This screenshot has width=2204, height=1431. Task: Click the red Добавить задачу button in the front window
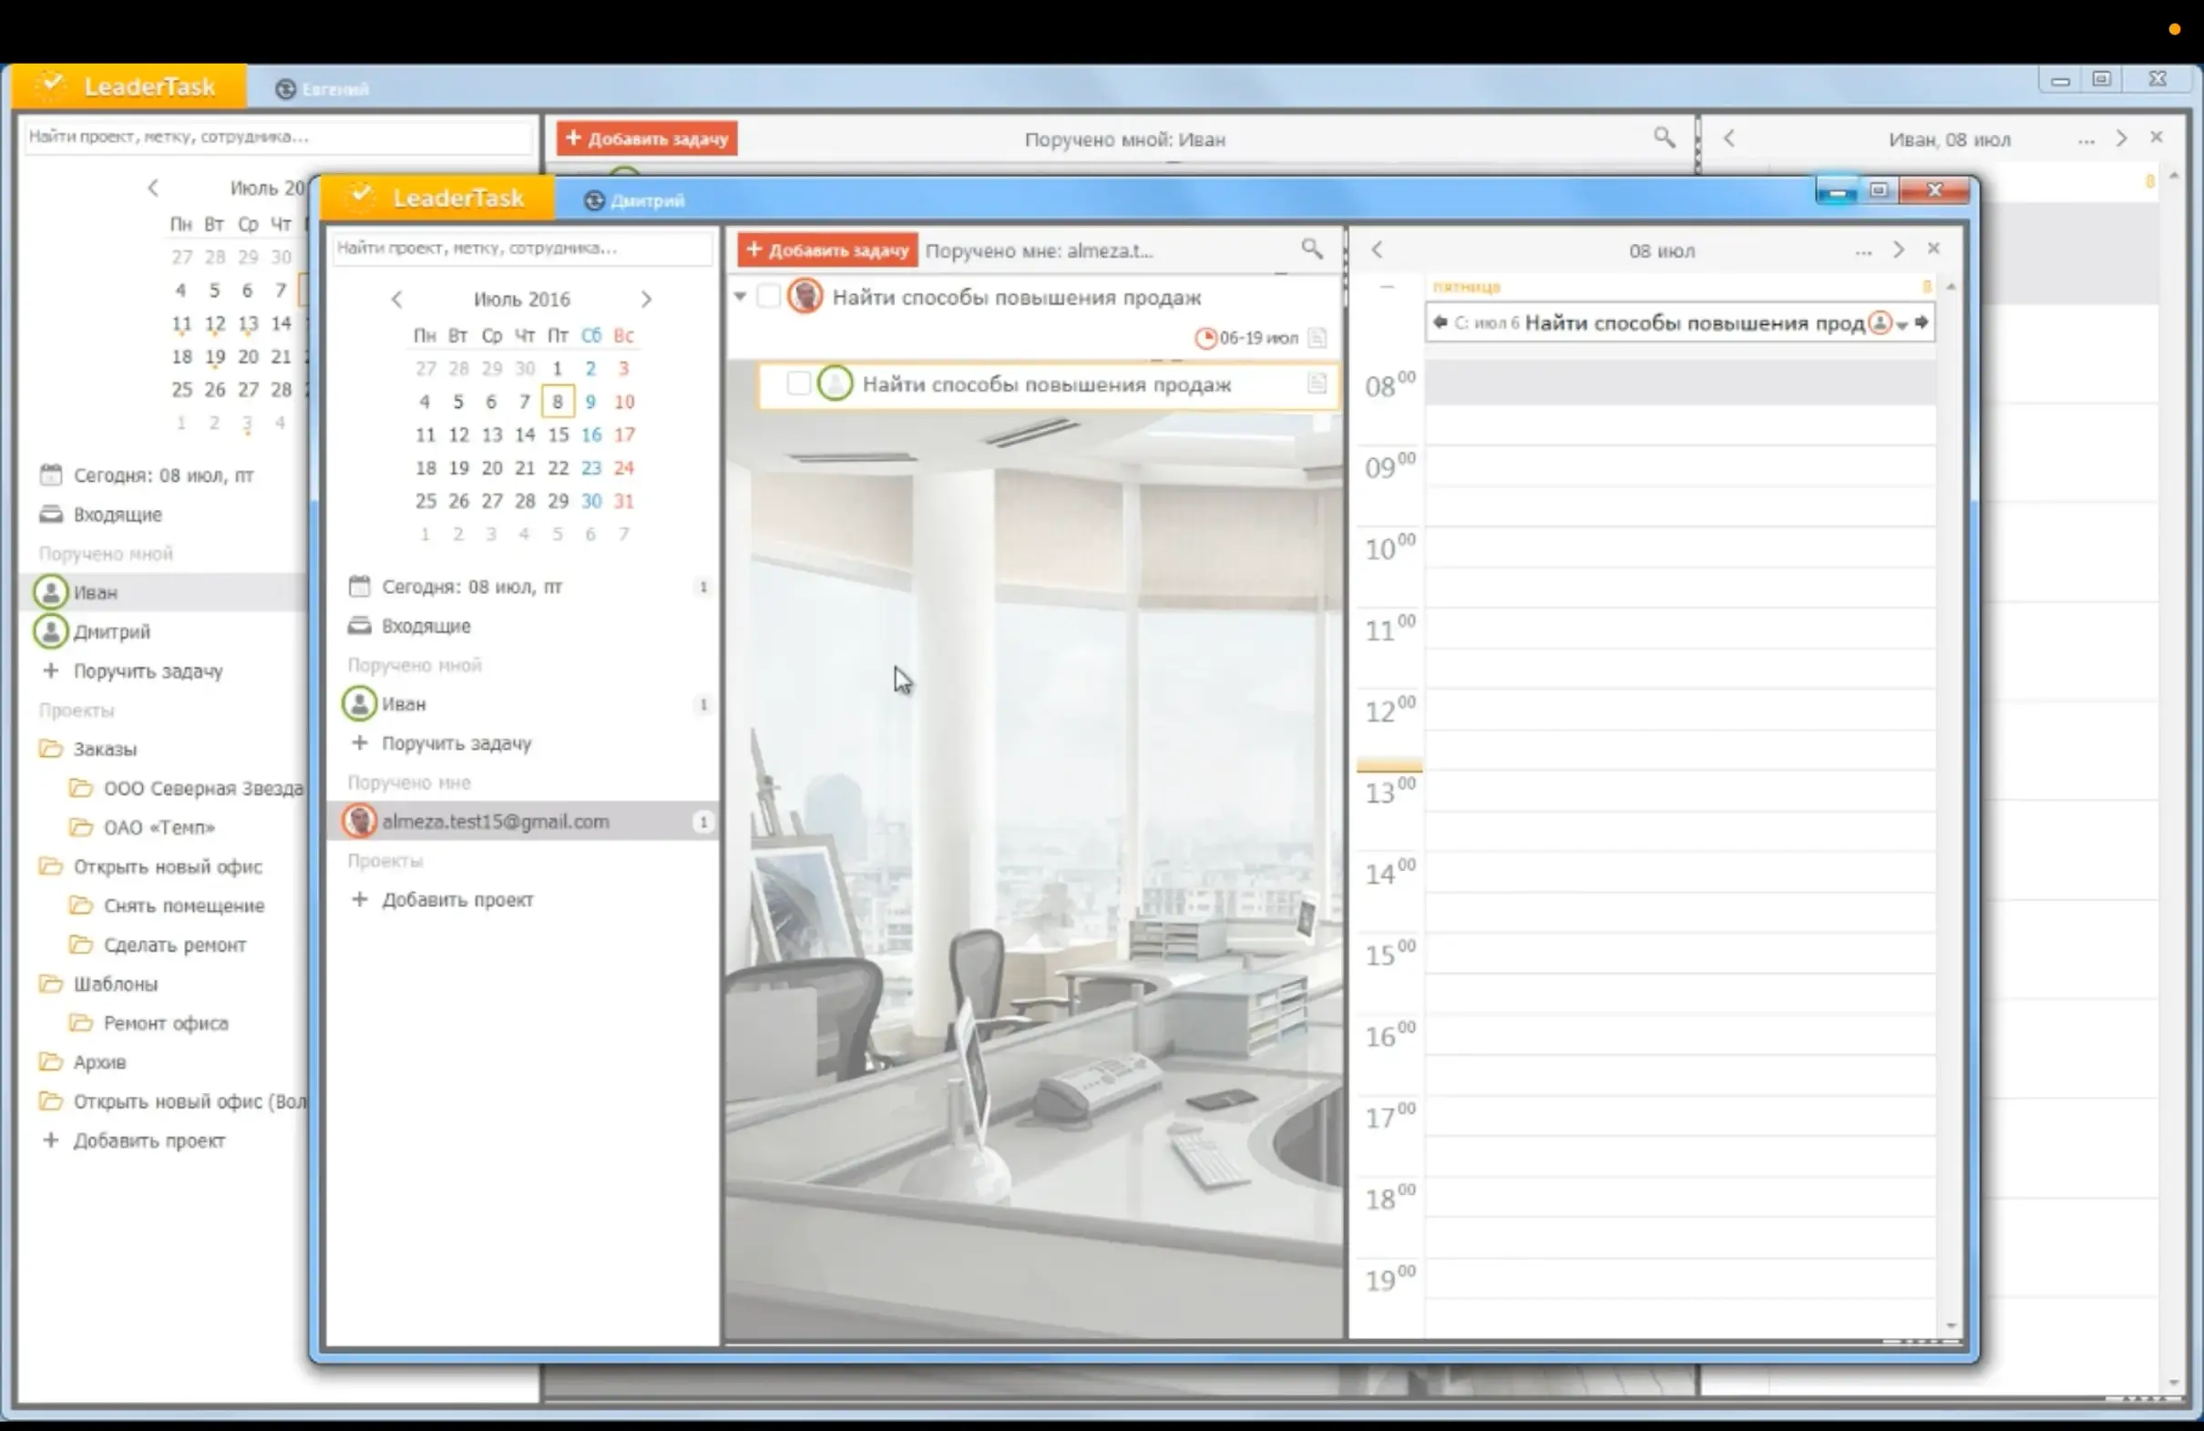826,250
